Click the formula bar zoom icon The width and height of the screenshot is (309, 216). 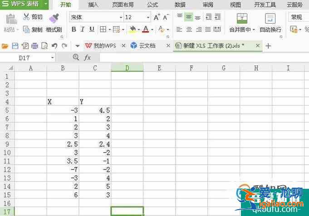tap(76, 58)
